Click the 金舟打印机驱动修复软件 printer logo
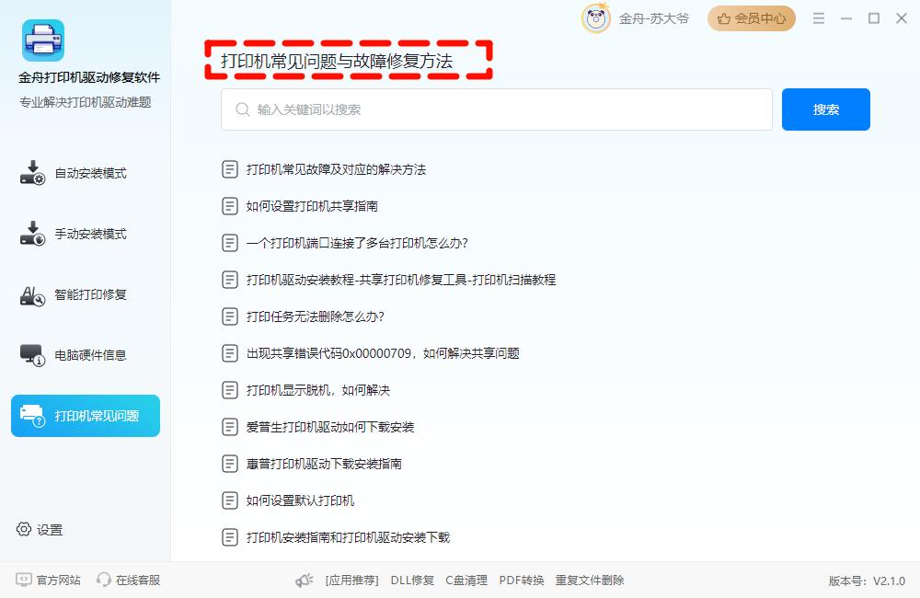The width and height of the screenshot is (920, 598). tap(43, 40)
